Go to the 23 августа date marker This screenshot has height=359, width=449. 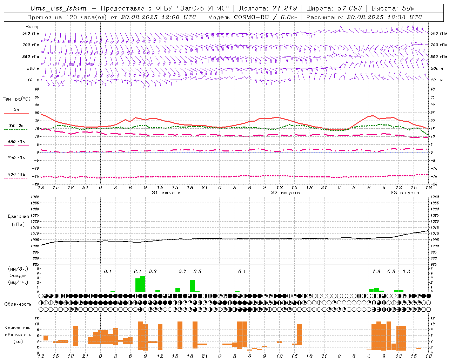coord(405,193)
